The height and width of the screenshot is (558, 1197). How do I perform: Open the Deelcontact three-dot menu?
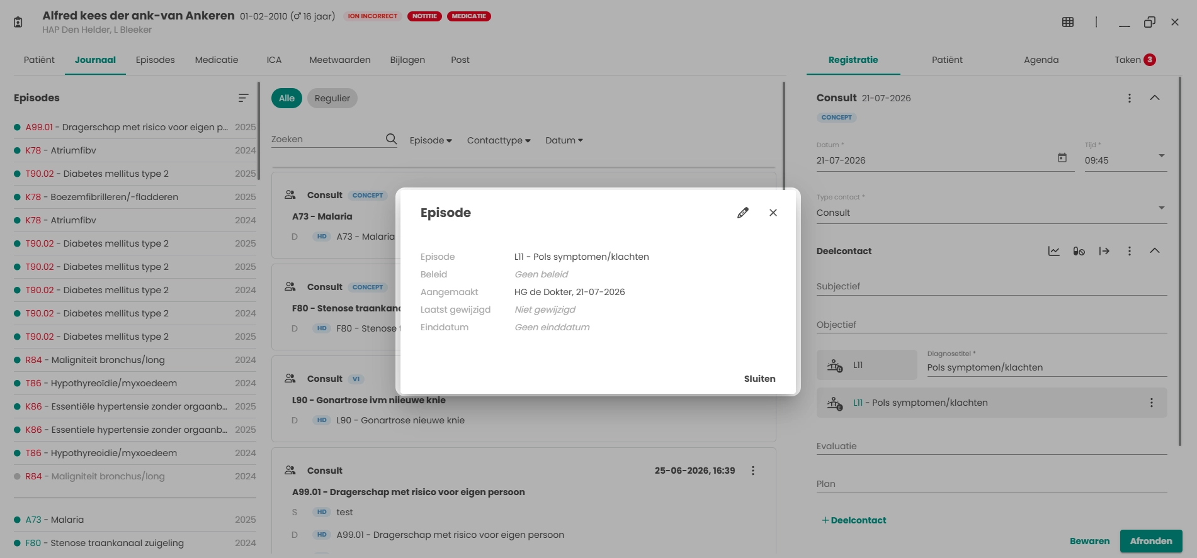coord(1130,251)
